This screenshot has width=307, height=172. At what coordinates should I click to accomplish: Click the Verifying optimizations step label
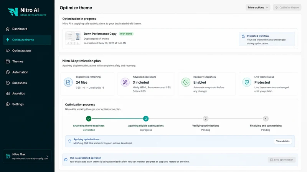pyautogui.click(x=206, y=126)
